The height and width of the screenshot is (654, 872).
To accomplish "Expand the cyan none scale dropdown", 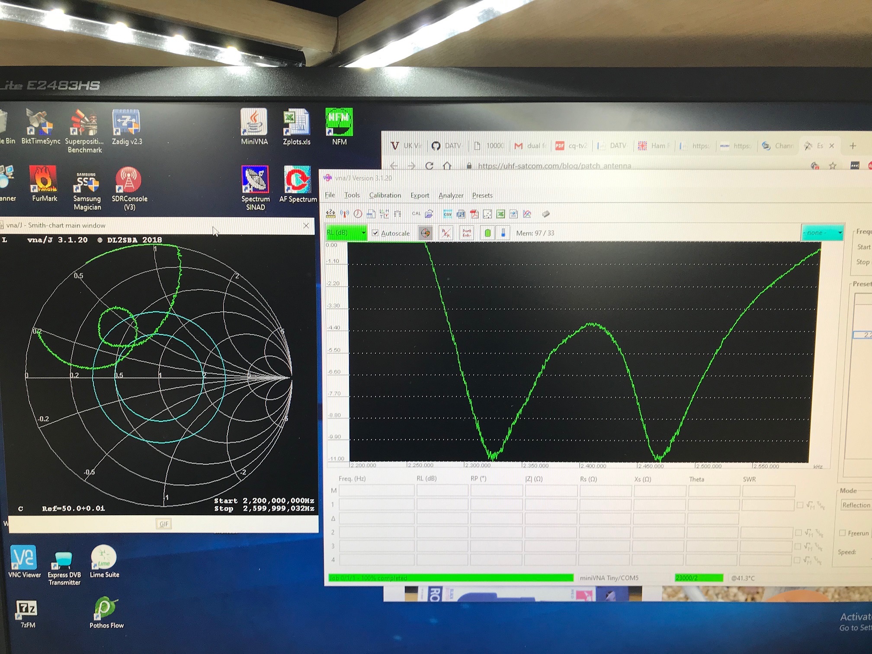I will [822, 233].
